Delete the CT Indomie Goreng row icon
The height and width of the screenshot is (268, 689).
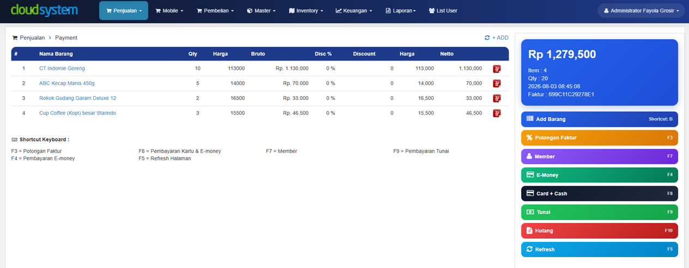497,69
